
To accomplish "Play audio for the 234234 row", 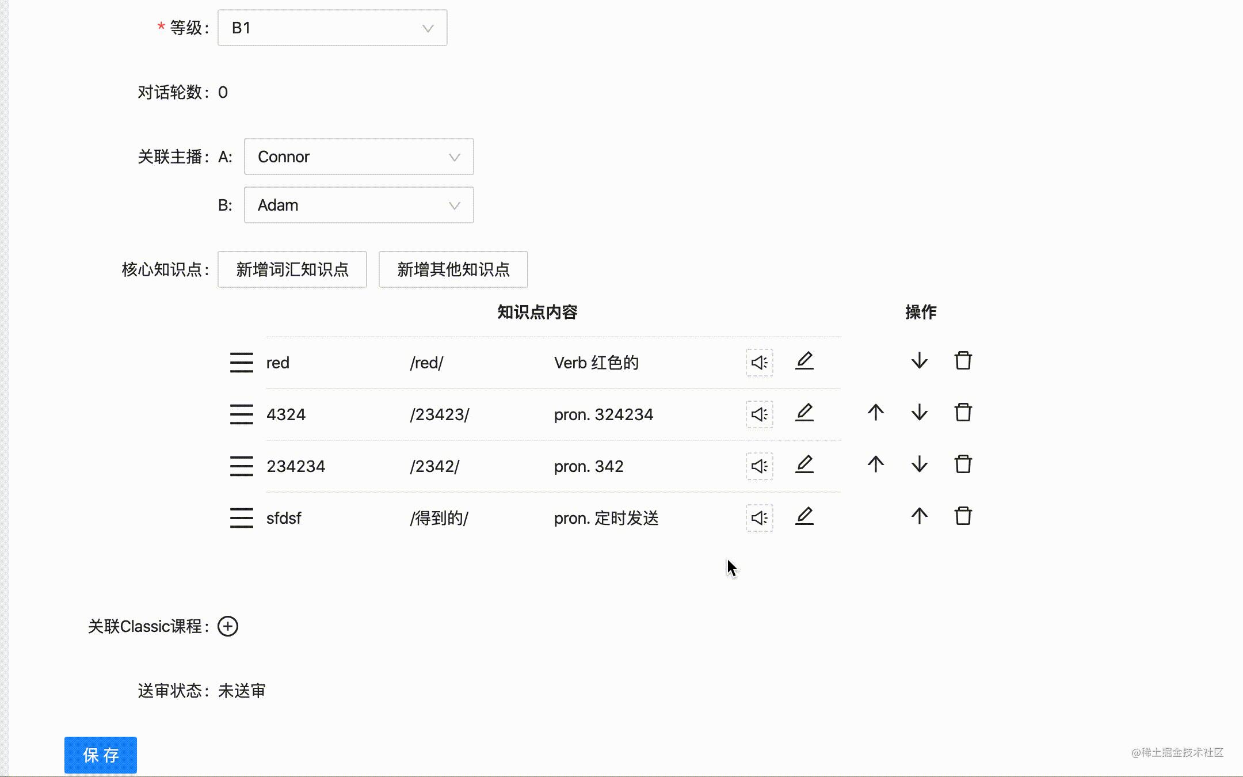I will pos(759,466).
